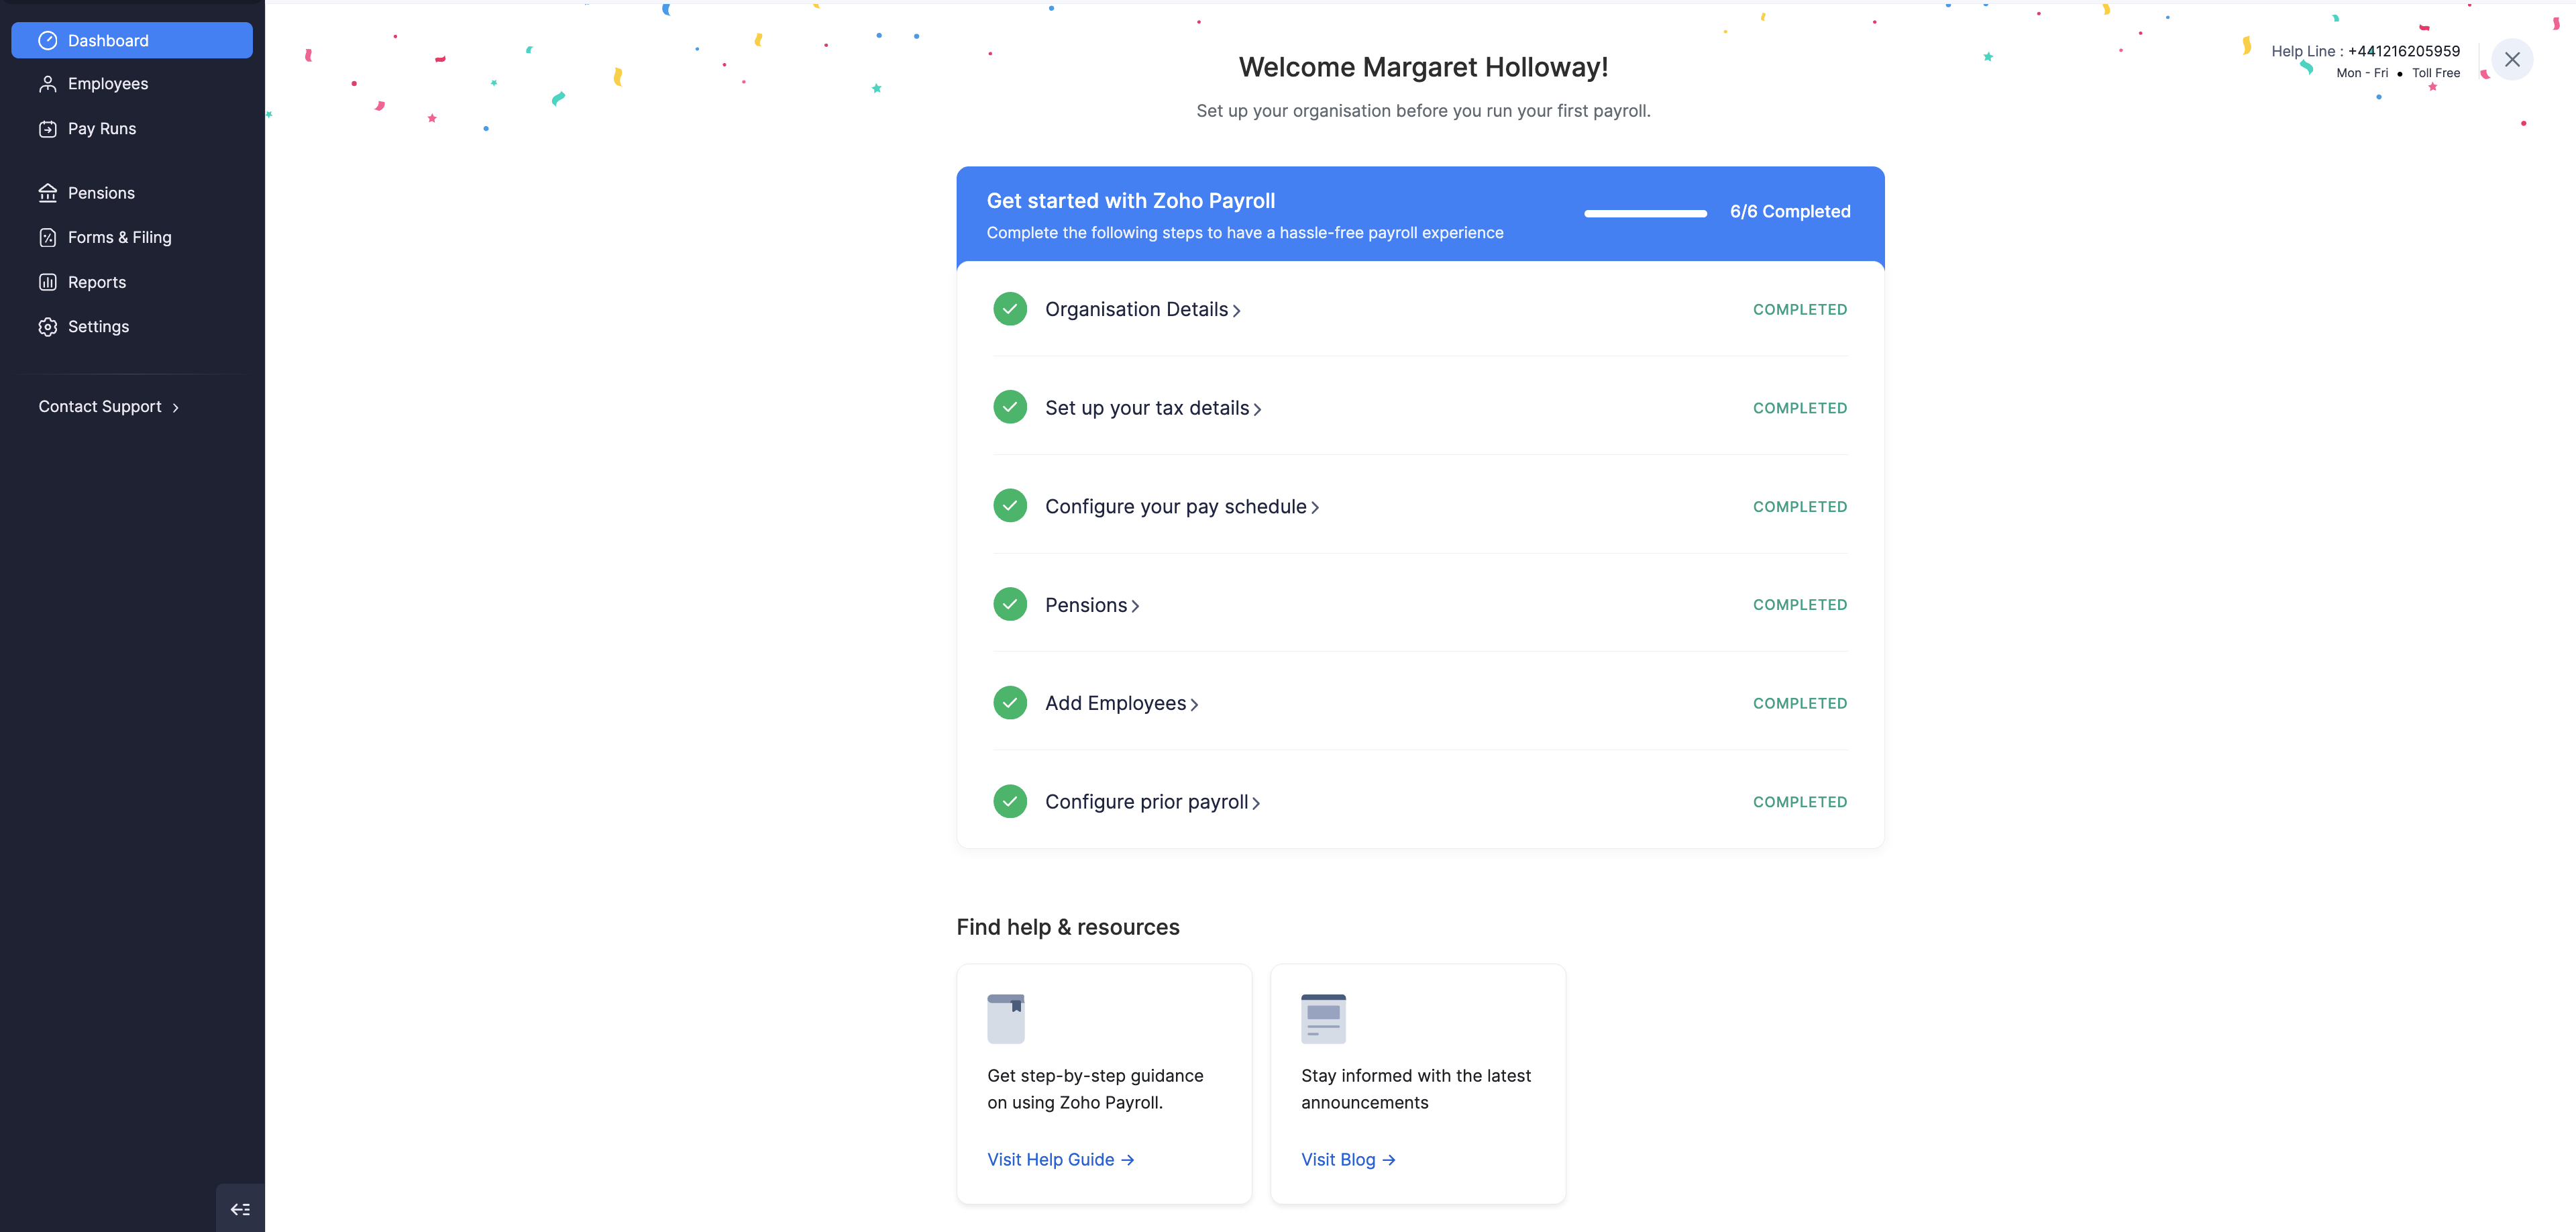Click green checkmark beside Pensions step
The height and width of the screenshot is (1232, 2576).
tap(1010, 604)
